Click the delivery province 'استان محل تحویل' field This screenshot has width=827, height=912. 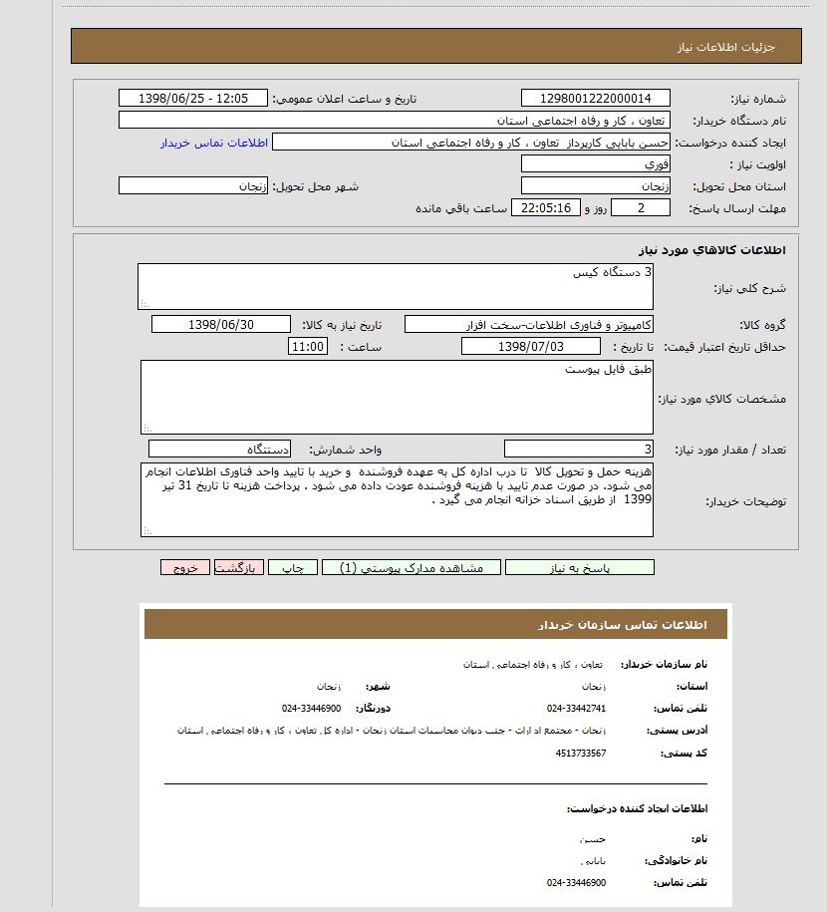595,185
